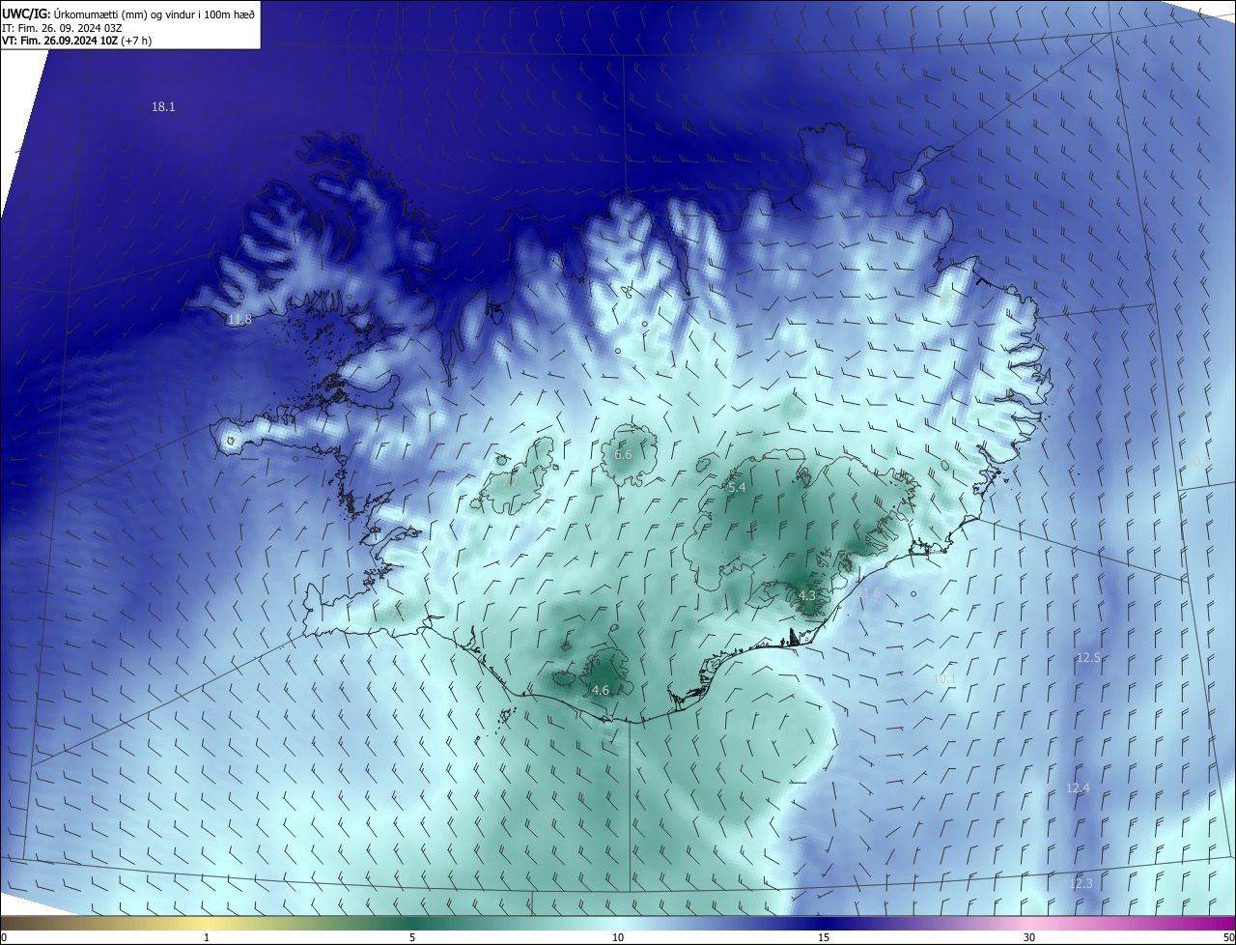Click the colour scale tick label 30
Image resolution: width=1236 pixels, height=945 pixels.
click(1029, 937)
